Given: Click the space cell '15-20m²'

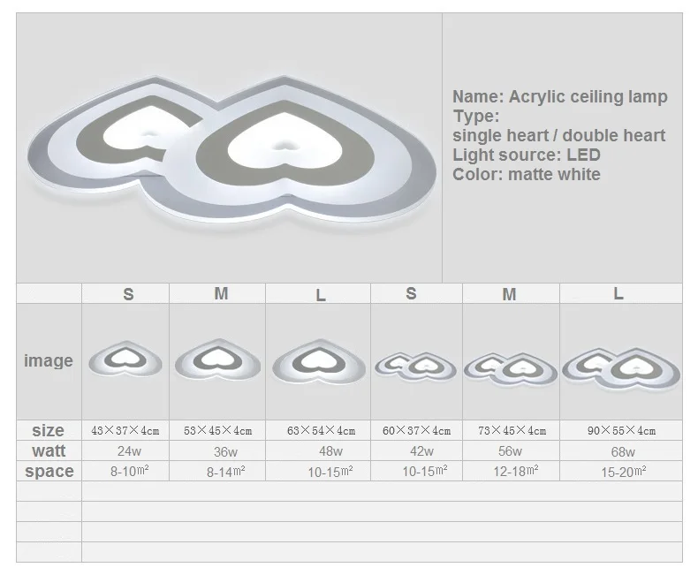Looking at the screenshot, I should tap(624, 472).
